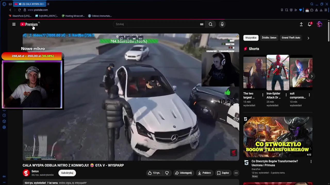Click the search magnifier button
The height and width of the screenshot is (185, 330).
(211, 24)
